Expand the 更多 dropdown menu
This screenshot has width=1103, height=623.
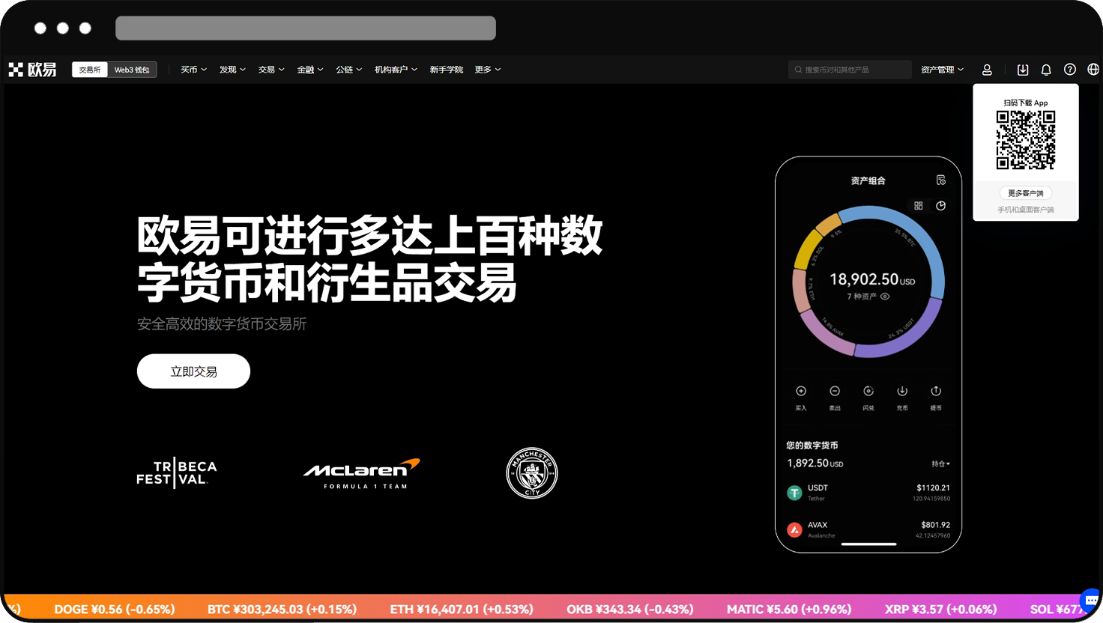click(487, 70)
